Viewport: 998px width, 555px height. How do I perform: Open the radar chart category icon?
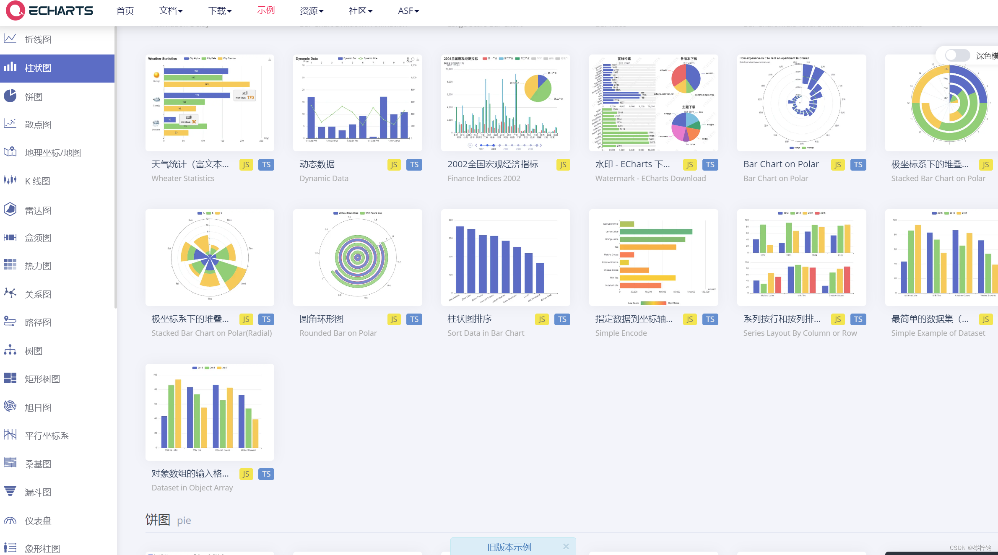pos(10,209)
